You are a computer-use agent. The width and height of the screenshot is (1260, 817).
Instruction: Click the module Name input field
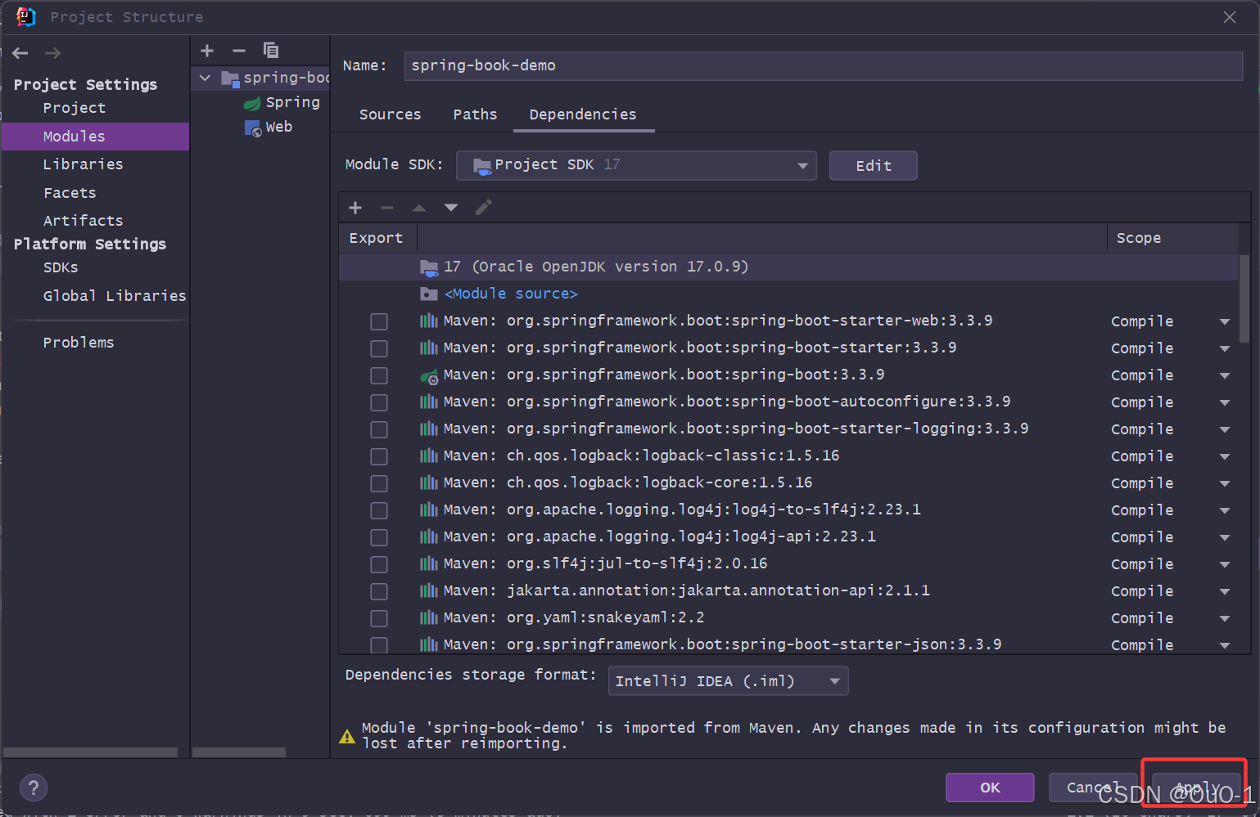(824, 65)
